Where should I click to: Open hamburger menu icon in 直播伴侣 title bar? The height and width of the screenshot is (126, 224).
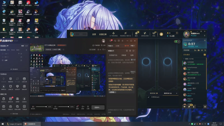[122, 41]
